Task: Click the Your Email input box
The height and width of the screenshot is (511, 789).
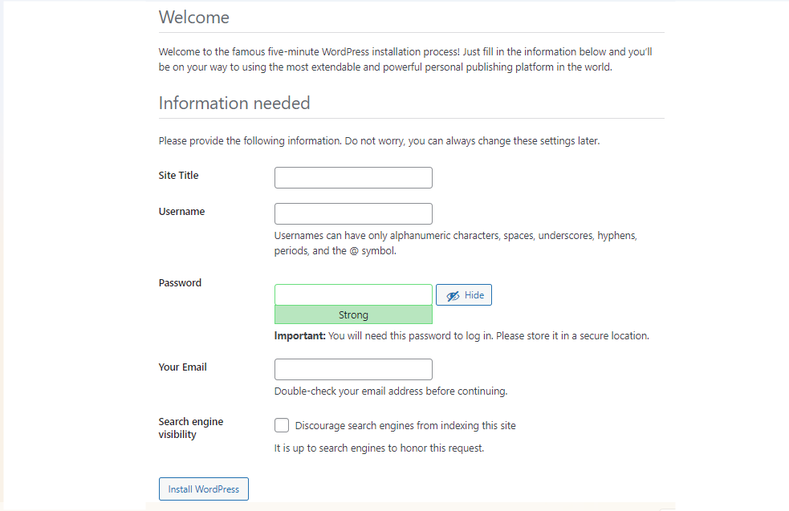Action: [x=353, y=369]
